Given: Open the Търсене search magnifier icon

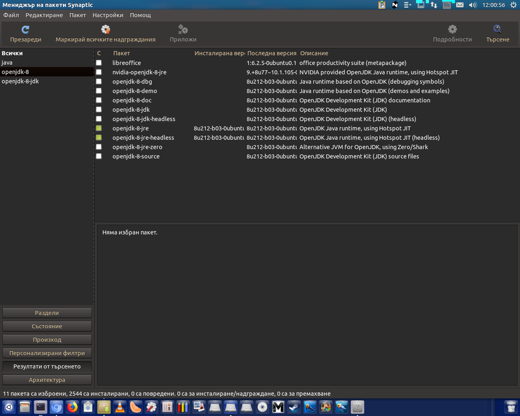Looking at the screenshot, I should pos(498,30).
